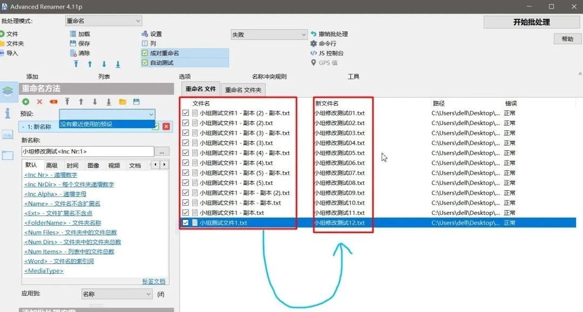Switch to 重命名 文件 tab
Screen dimensions: 583x312
(200, 89)
